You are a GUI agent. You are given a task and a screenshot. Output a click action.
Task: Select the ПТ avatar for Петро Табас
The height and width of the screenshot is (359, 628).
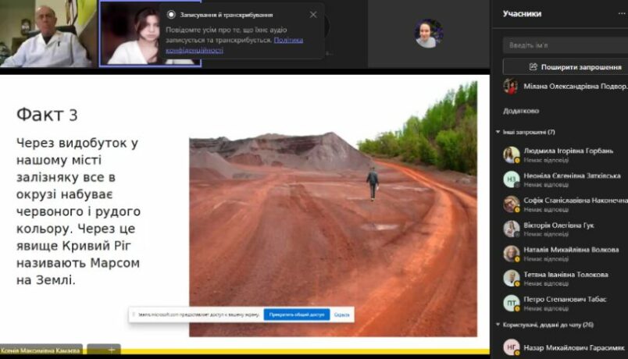(x=511, y=303)
